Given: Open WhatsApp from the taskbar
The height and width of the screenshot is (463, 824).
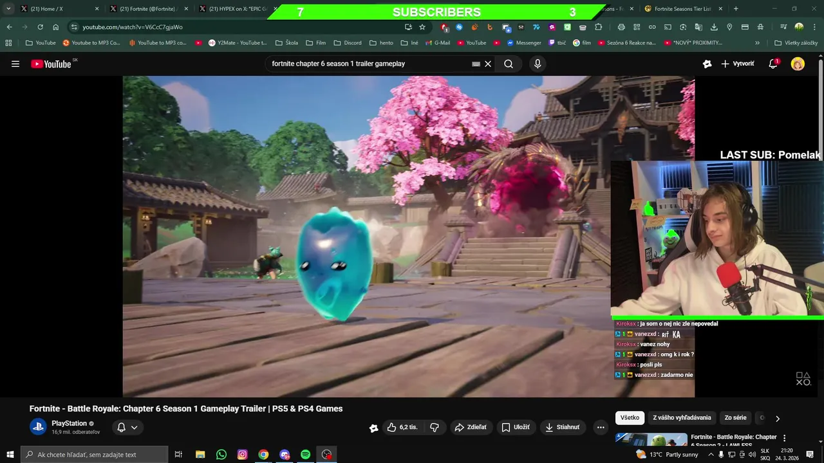Looking at the screenshot, I should point(221,455).
